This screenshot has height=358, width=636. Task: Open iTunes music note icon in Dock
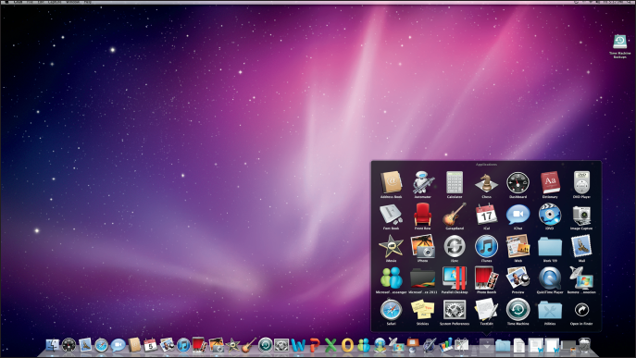click(x=183, y=345)
